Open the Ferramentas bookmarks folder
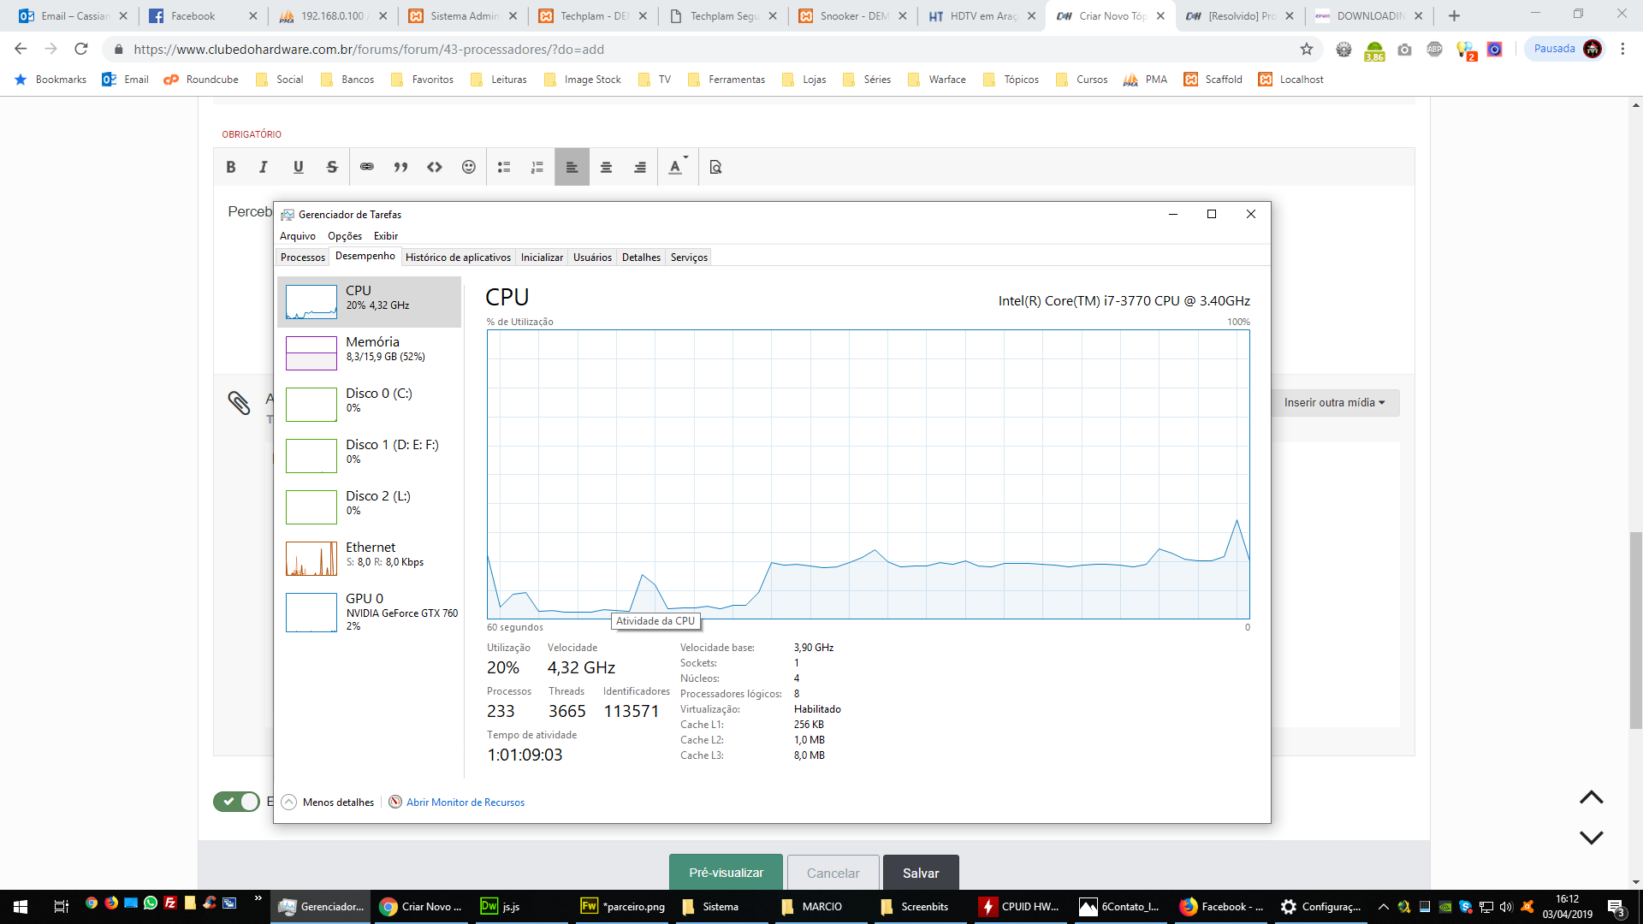The image size is (1643, 924). tap(727, 80)
